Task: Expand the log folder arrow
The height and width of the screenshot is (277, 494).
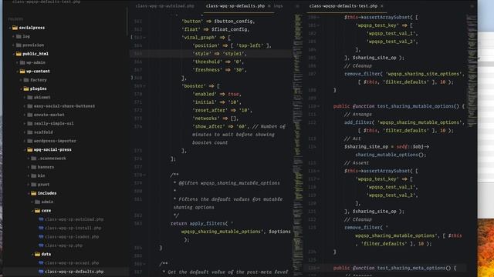Action: click(x=14, y=36)
